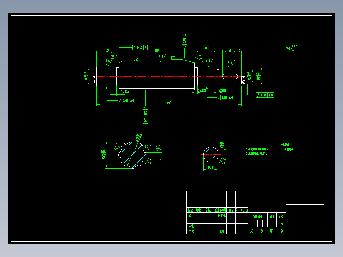Pick the far-right "0.04 A-B" tolerance frame
The width and height of the screenshot is (343, 257).
[265, 95]
